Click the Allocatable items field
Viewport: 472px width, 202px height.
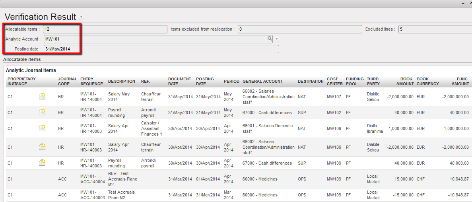point(105,29)
